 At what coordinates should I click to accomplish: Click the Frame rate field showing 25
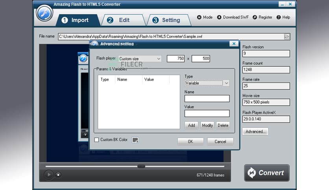click(x=266, y=86)
